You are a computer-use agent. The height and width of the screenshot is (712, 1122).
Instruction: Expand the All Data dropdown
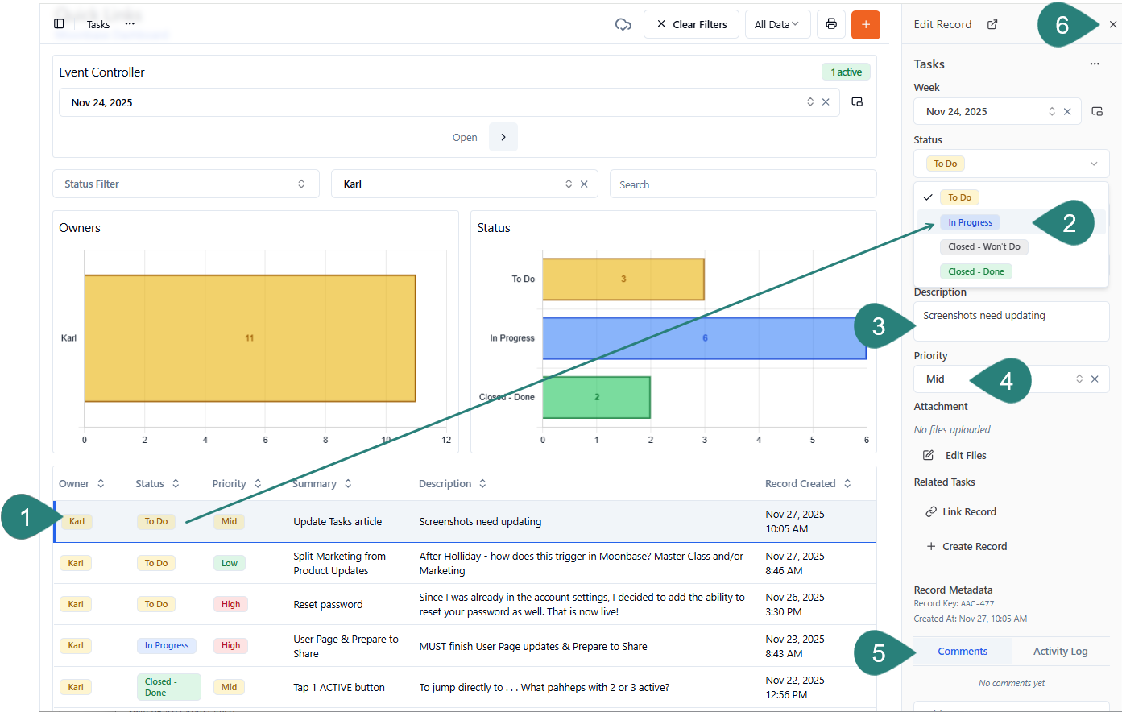click(x=776, y=24)
